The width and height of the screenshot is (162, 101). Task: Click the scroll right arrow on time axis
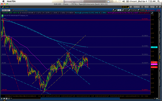[155, 99]
